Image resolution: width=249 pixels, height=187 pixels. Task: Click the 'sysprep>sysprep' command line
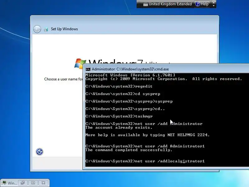click(x=129, y=101)
